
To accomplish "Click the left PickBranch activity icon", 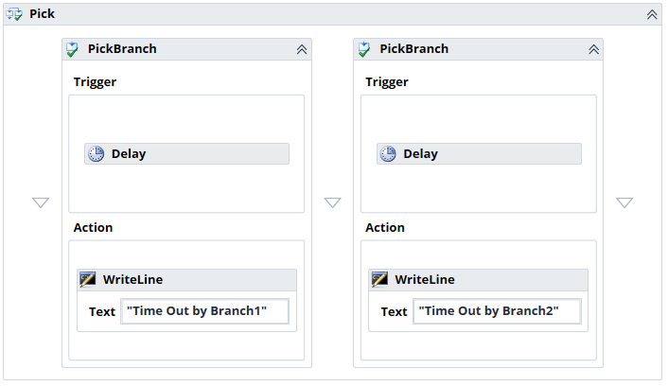I will (x=71, y=49).
